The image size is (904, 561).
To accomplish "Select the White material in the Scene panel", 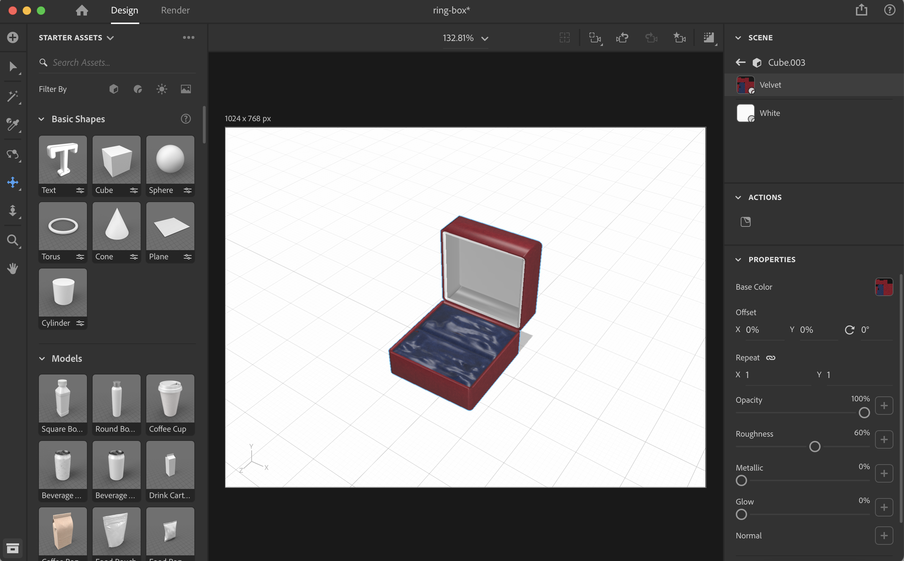I will (770, 113).
